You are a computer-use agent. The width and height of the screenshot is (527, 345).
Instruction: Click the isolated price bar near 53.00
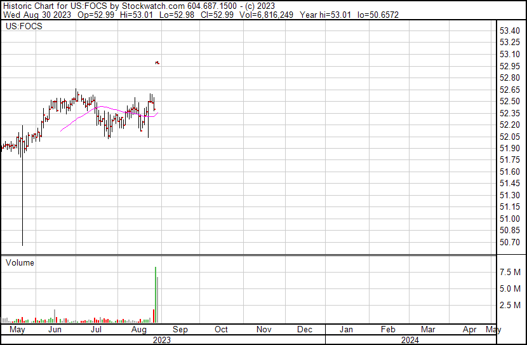click(157, 62)
